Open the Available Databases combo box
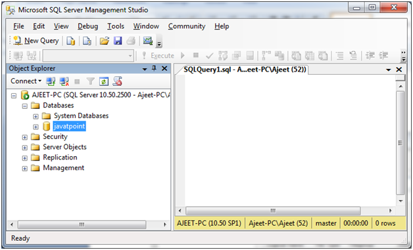 click(88, 56)
